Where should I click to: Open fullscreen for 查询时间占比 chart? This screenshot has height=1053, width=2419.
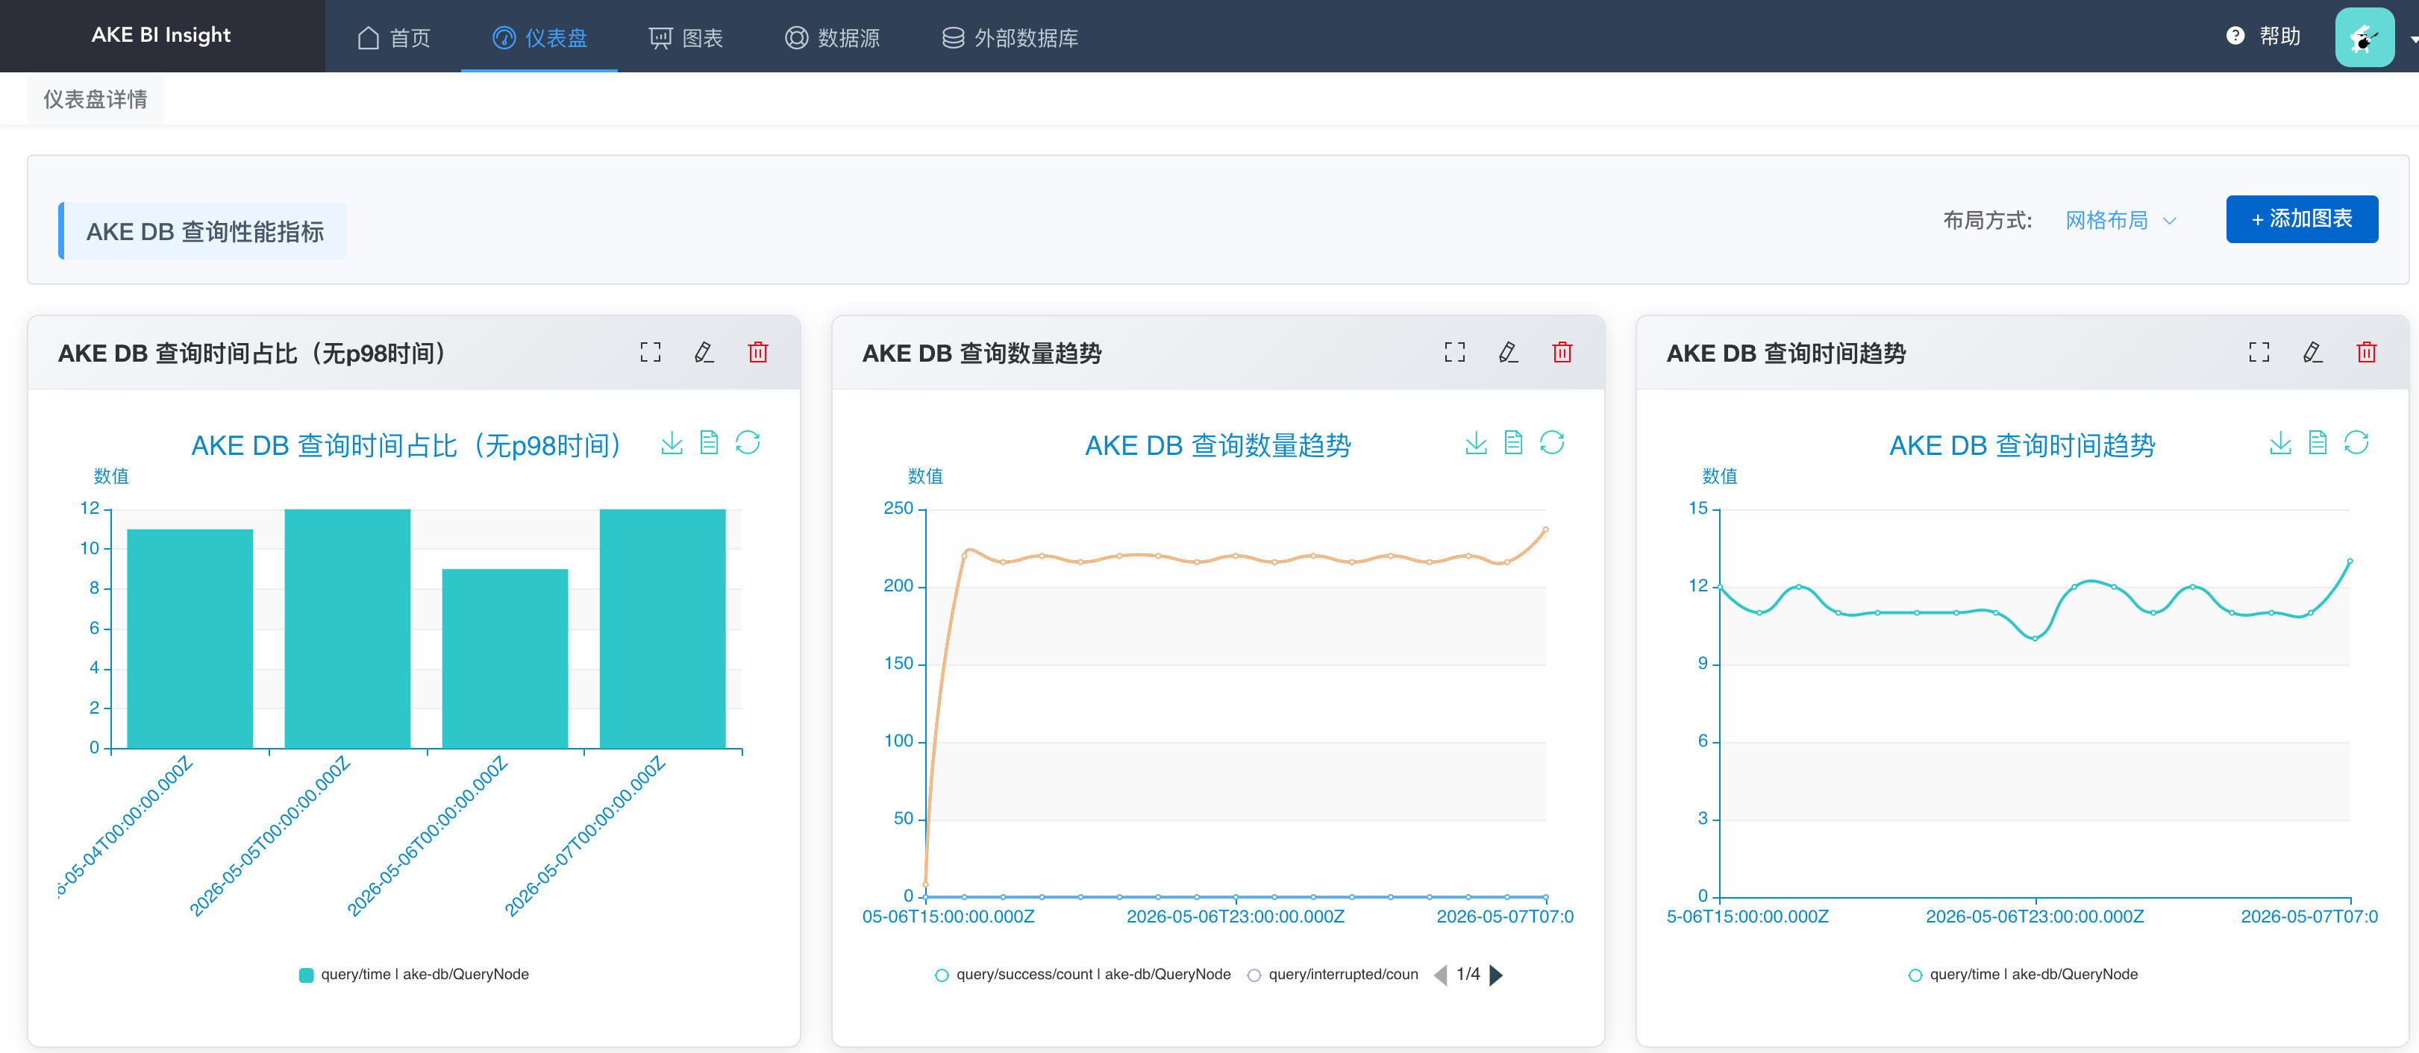pyautogui.click(x=650, y=352)
